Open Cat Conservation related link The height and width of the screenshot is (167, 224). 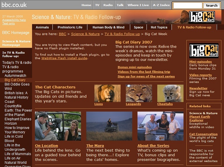(203, 134)
